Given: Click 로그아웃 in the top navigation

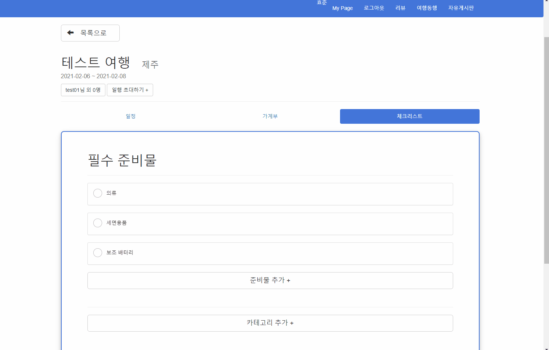Looking at the screenshot, I should pos(374,8).
